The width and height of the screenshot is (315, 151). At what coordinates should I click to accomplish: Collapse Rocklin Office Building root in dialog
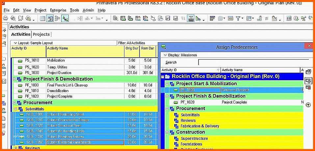pos(163,77)
